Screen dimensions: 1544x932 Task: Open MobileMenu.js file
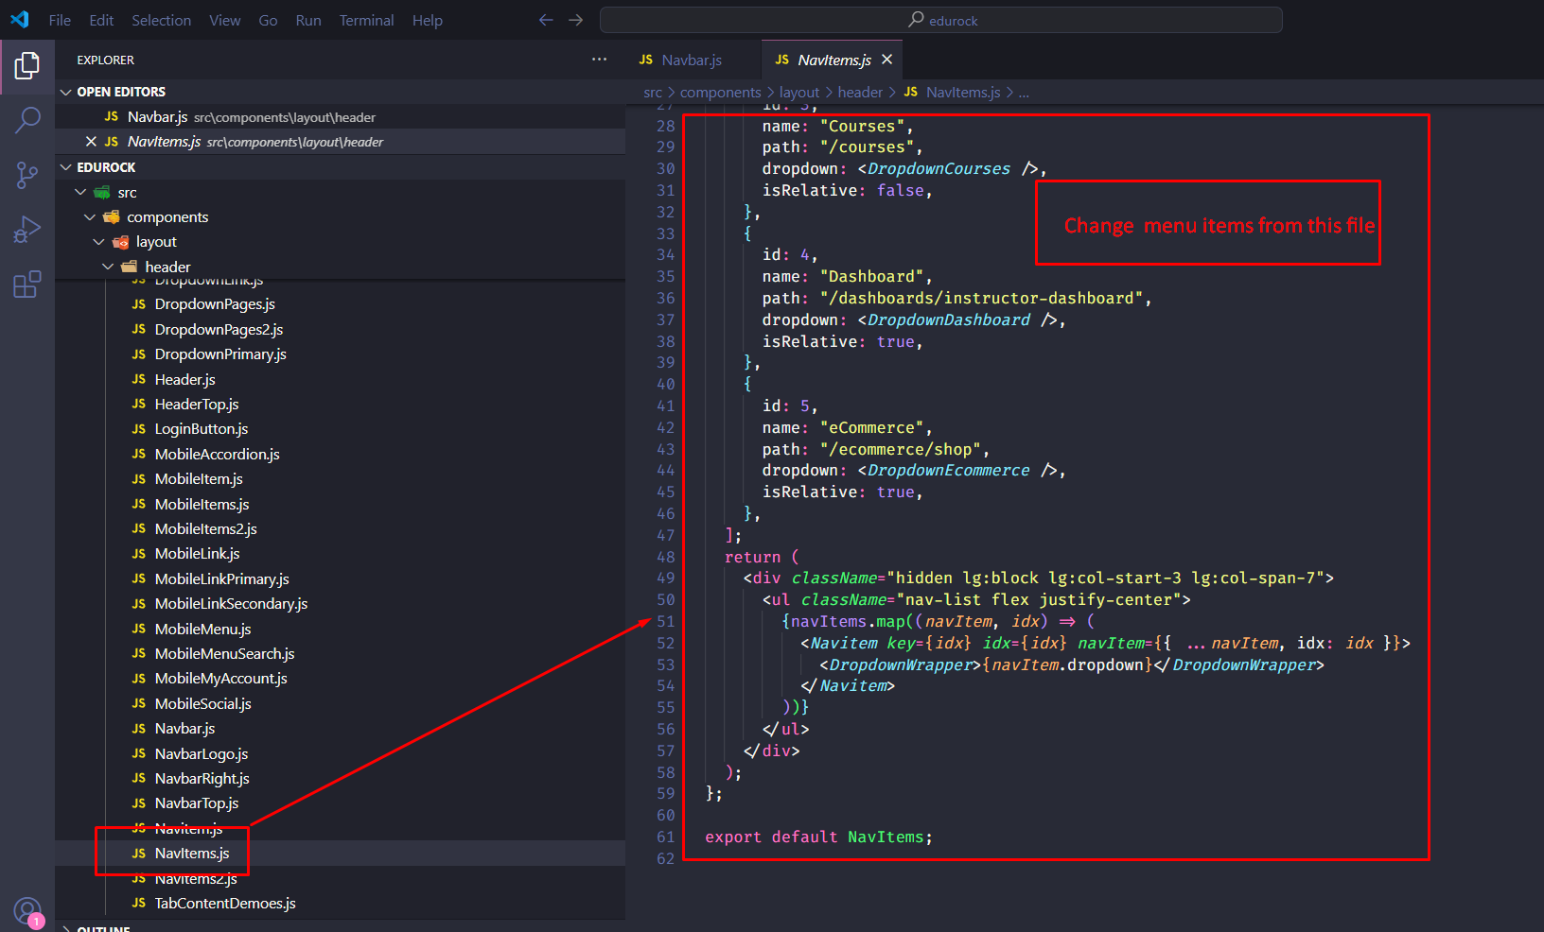pyautogui.click(x=340, y=629)
